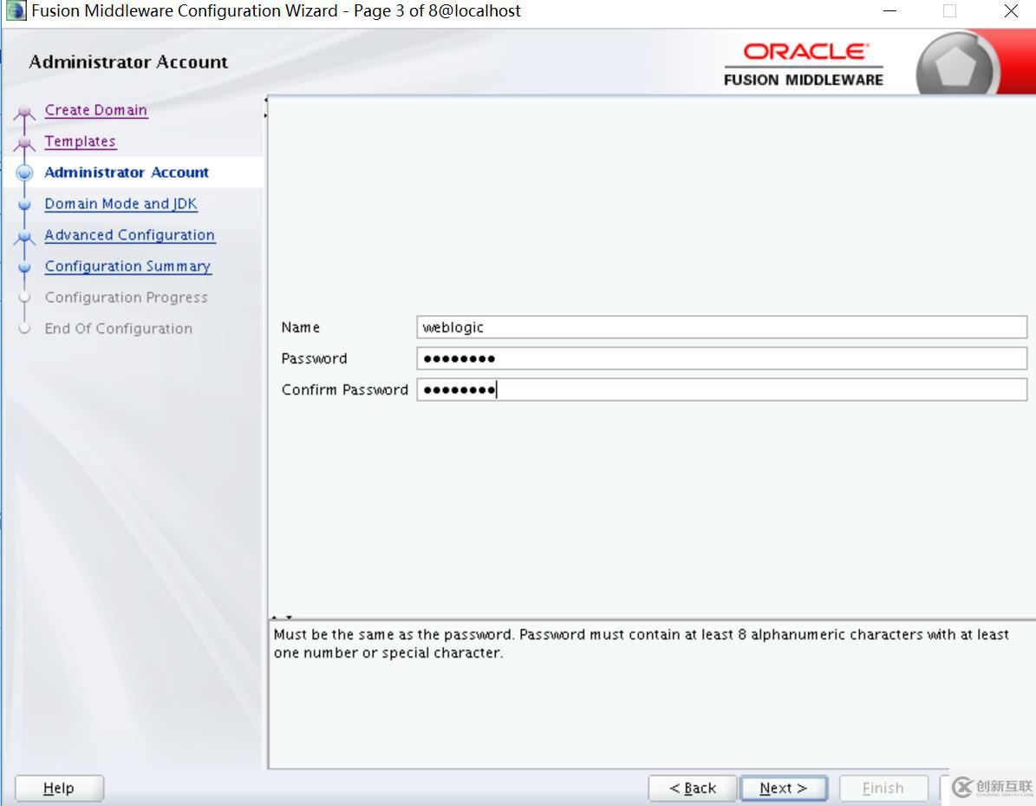This screenshot has height=806, width=1036.
Task: Click the Templates step node icon
Action: click(x=24, y=142)
